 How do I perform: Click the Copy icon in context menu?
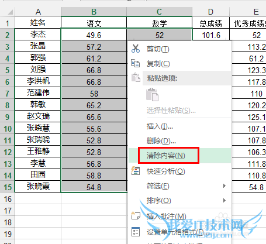[x=135, y=63]
